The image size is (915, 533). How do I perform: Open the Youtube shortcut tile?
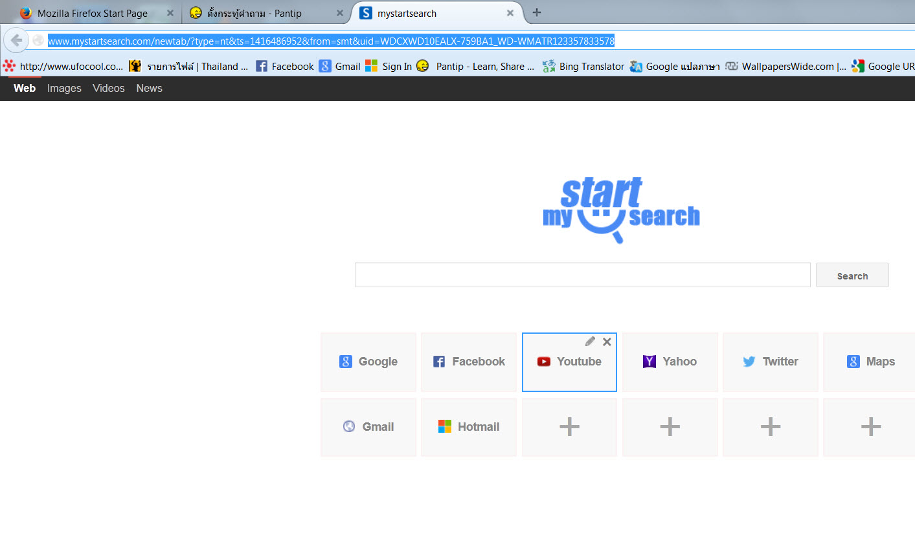pyautogui.click(x=569, y=362)
